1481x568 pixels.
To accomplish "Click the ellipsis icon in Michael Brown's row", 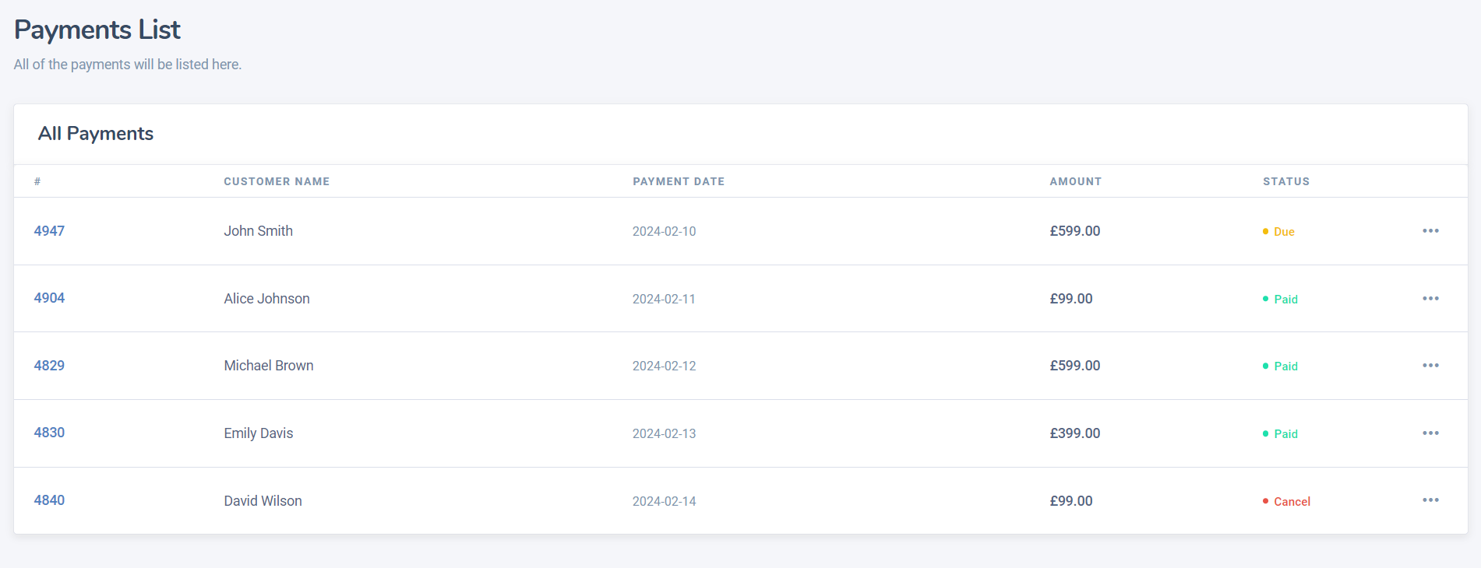I will coord(1430,366).
